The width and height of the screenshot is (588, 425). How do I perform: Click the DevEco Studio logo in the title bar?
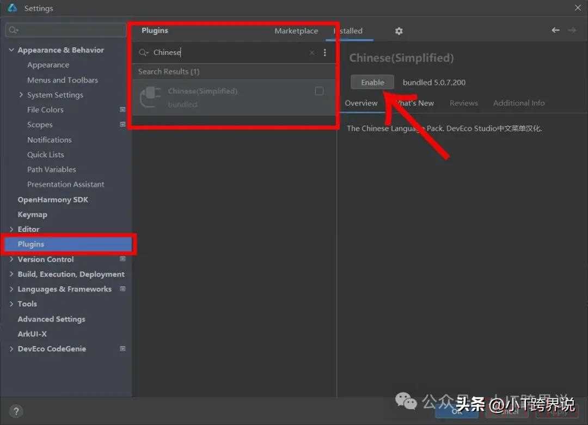(x=12, y=8)
